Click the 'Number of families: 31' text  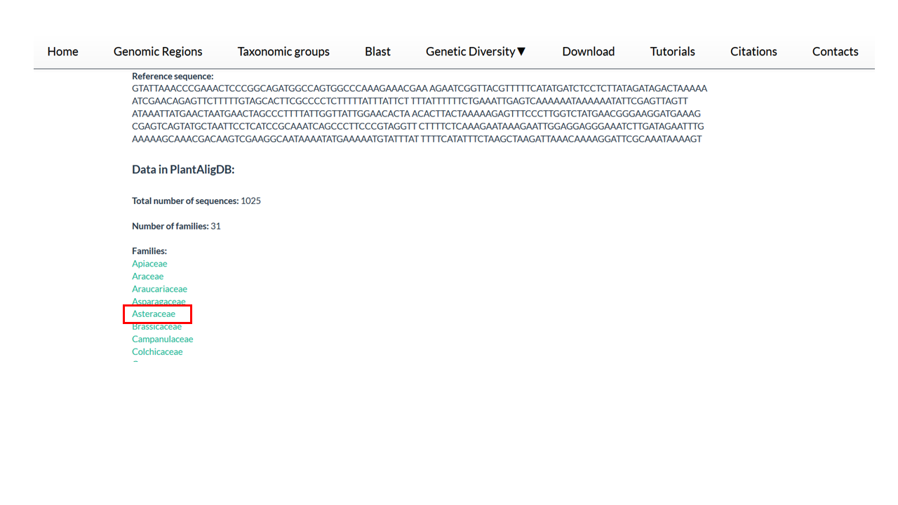tap(176, 226)
